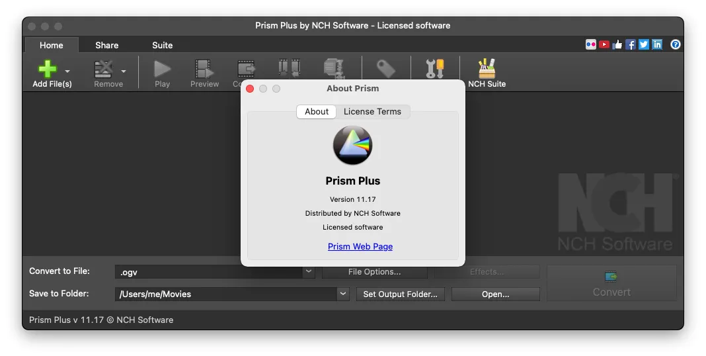Open the NCH Suite toolbox icon
The image size is (706, 356).
[487, 68]
